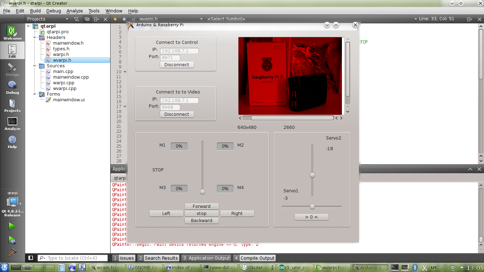Open the Projects view dropdown
The height and width of the screenshot is (272, 484).
click(48, 19)
